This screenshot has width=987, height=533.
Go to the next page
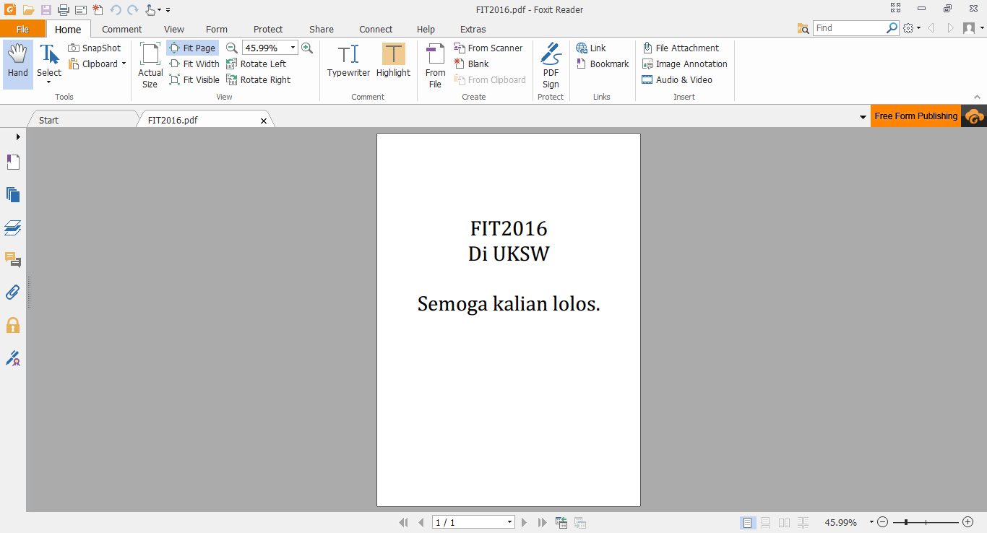click(x=525, y=522)
